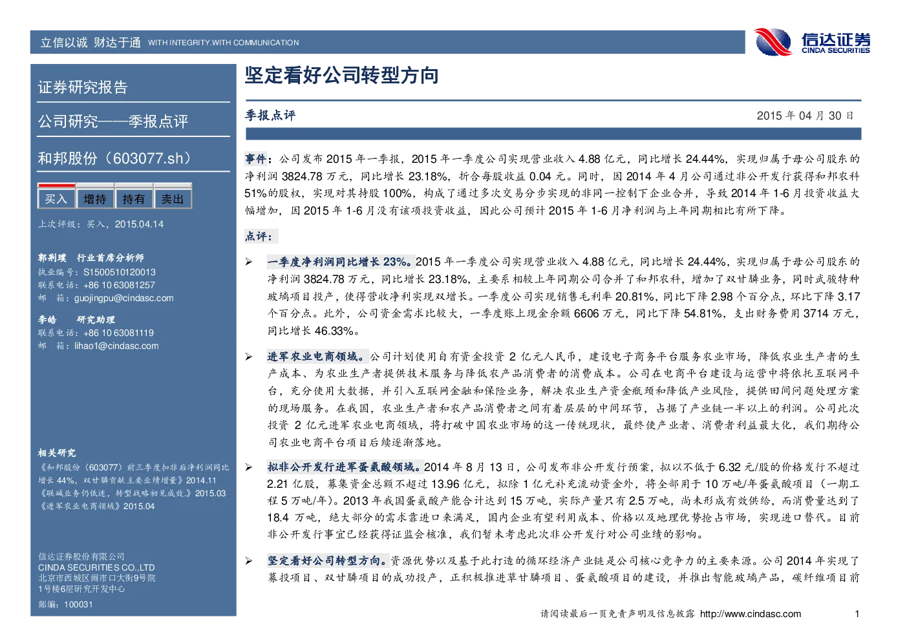The height and width of the screenshot is (641, 907).
Task: Click license number S1500510120013
Action: point(120,272)
